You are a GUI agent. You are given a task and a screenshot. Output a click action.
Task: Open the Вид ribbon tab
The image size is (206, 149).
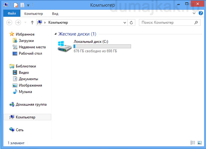(55, 14)
